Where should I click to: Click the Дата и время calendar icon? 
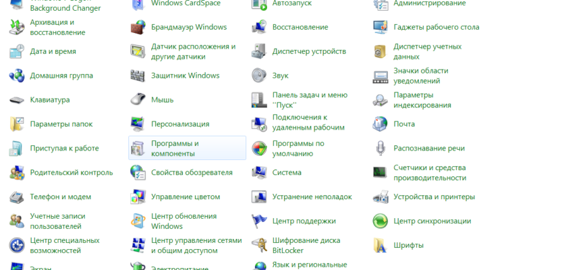pyautogui.click(x=16, y=52)
